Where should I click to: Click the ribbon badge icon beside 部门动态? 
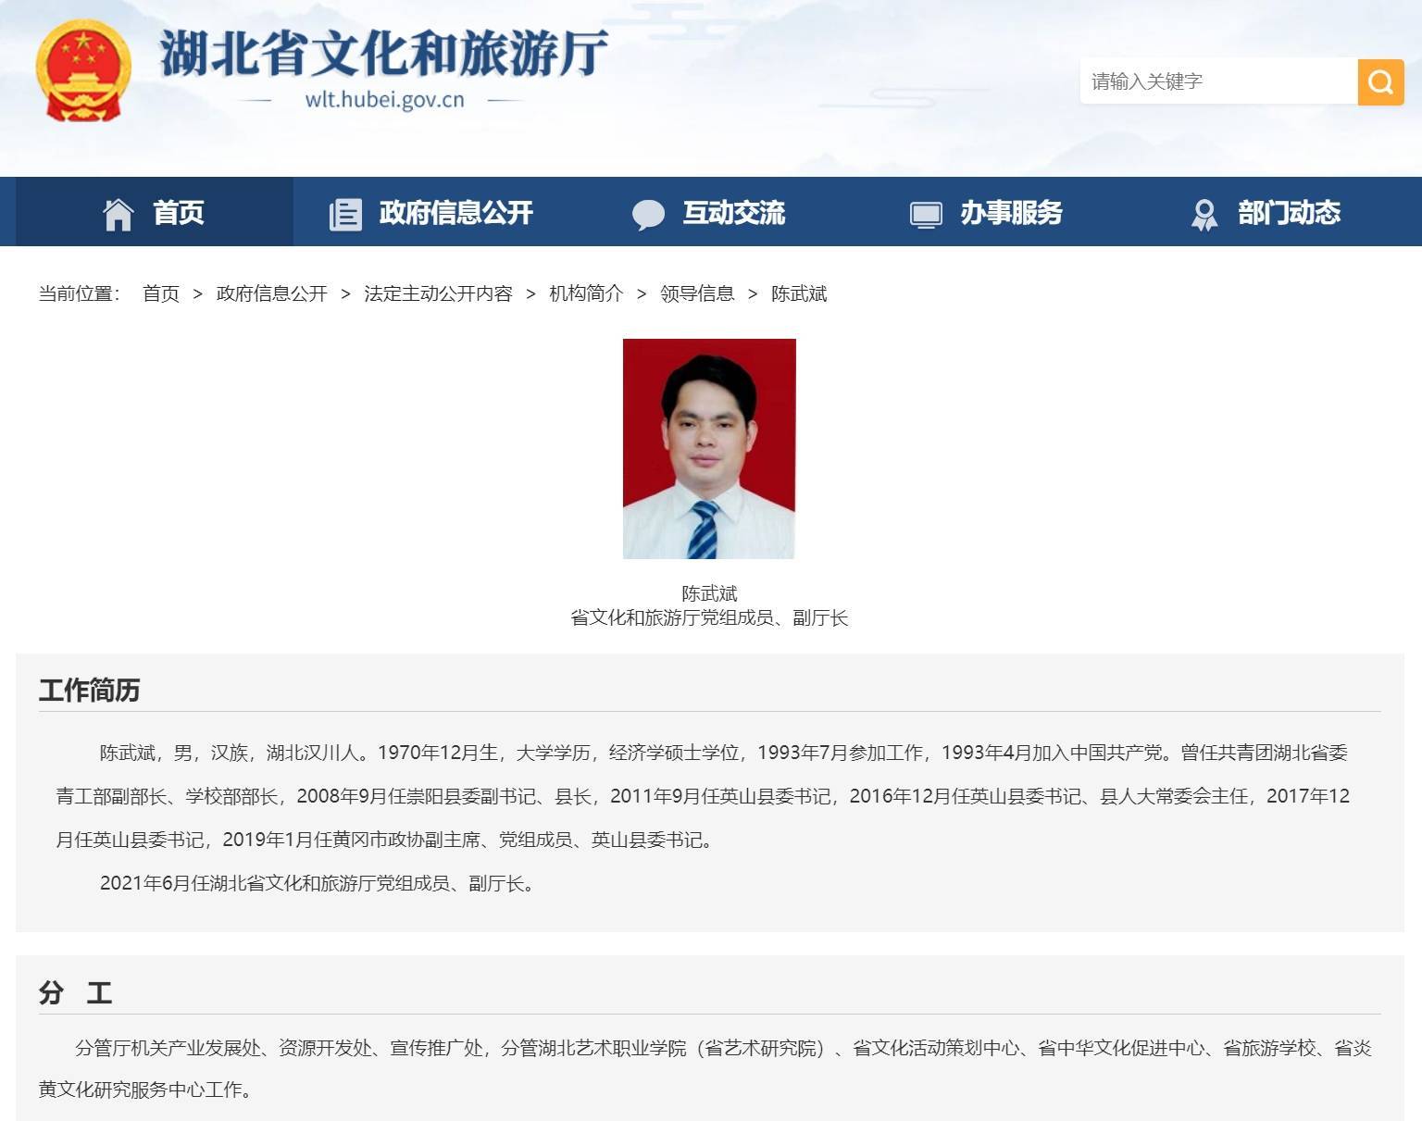point(1204,215)
